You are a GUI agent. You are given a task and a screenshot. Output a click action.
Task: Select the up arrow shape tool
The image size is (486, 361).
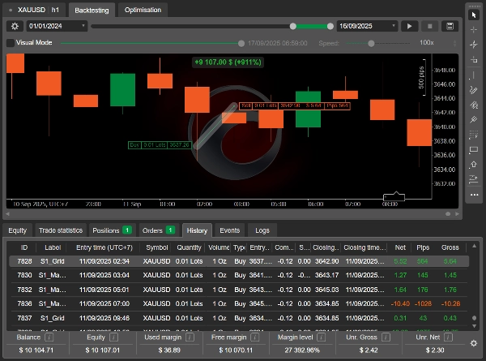(474, 165)
